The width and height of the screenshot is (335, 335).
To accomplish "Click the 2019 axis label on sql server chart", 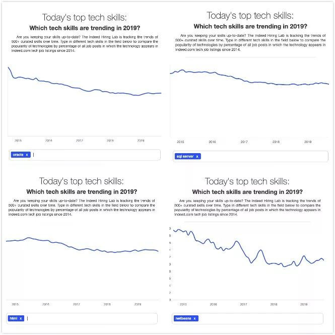I will click(308, 142).
